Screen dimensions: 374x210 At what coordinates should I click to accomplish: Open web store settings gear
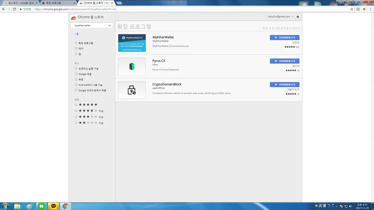(x=298, y=17)
